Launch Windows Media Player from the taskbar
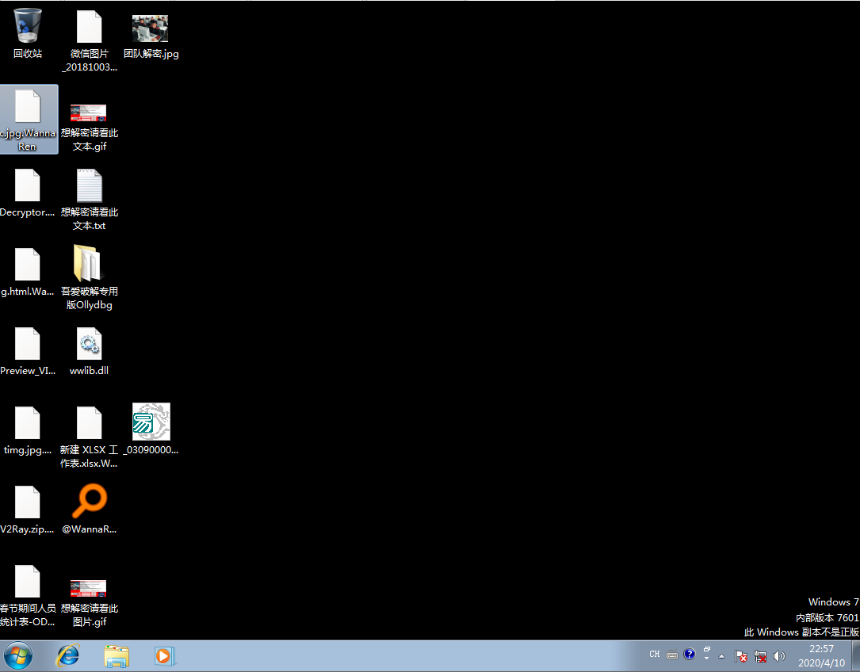This screenshot has height=672, width=860. (x=164, y=656)
